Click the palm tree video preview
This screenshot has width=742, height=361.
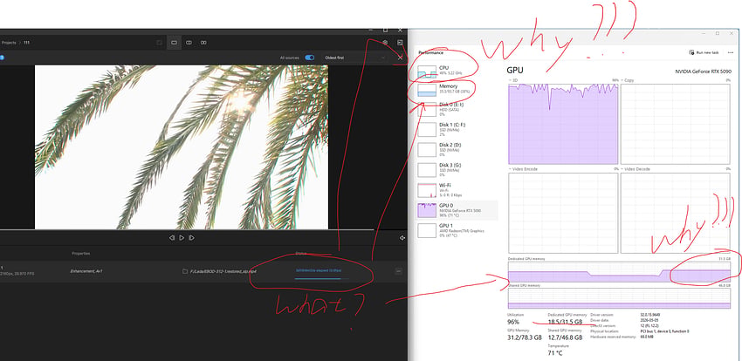click(x=182, y=147)
